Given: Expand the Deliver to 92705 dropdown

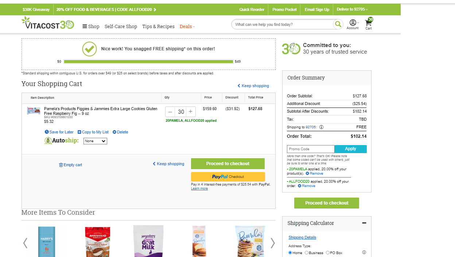Looking at the screenshot, I should point(352,9).
